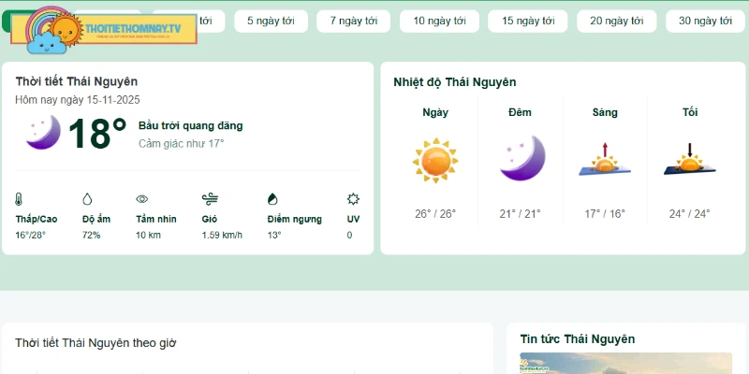Click the Tối column label
749x374 pixels.
690,112
